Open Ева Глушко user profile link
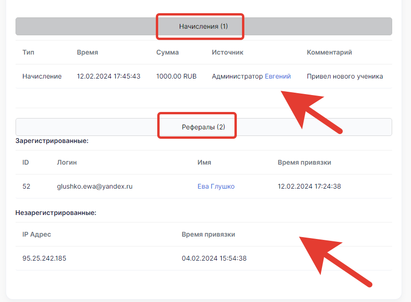This screenshot has height=302, width=411. 216,186
